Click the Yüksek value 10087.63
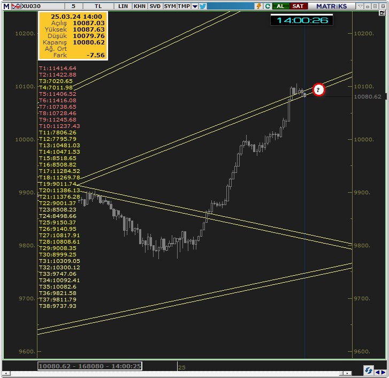This screenshot has width=389, height=378. [x=89, y=29]
